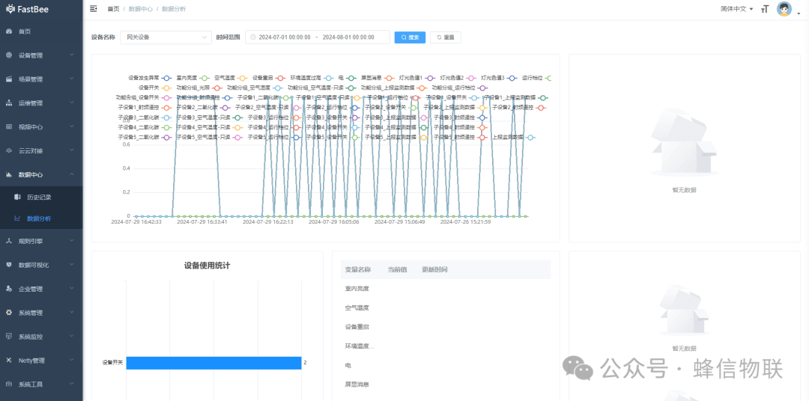The width and height of the screenshot is (809, 401).
Task: Click the 场景管理 sidebar icon
Action: (9, 79)
